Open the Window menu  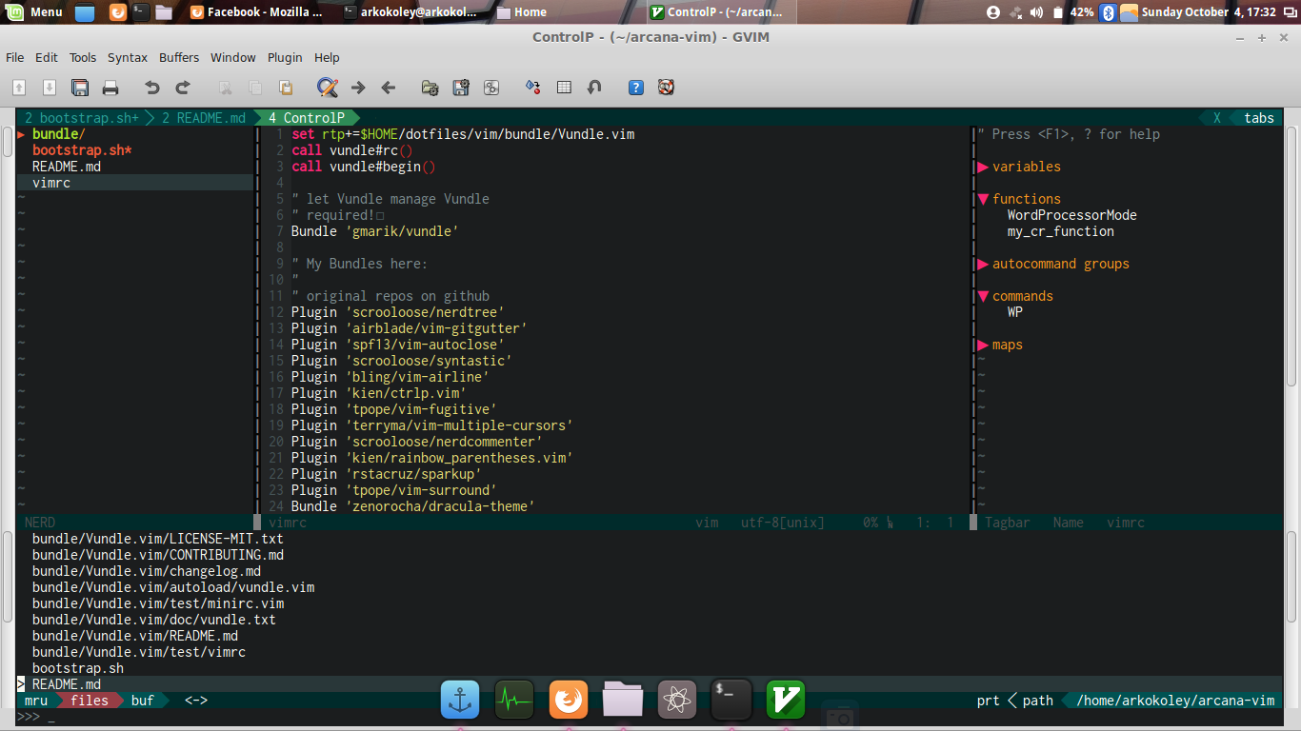tap(233, 57)
